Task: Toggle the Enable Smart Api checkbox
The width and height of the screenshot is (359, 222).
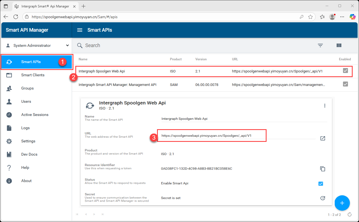Action: point(320,183)
